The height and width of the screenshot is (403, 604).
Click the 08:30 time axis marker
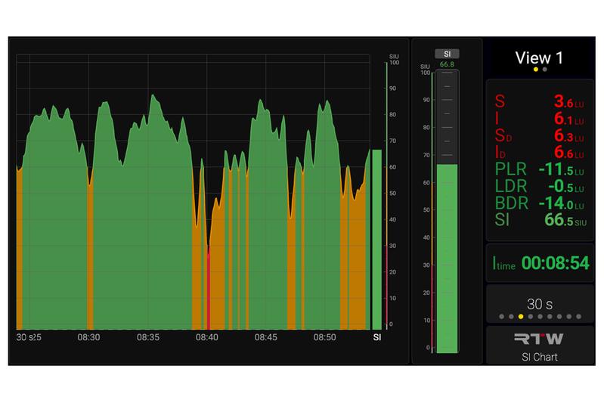pyautogui.click(x=89, y=337)
